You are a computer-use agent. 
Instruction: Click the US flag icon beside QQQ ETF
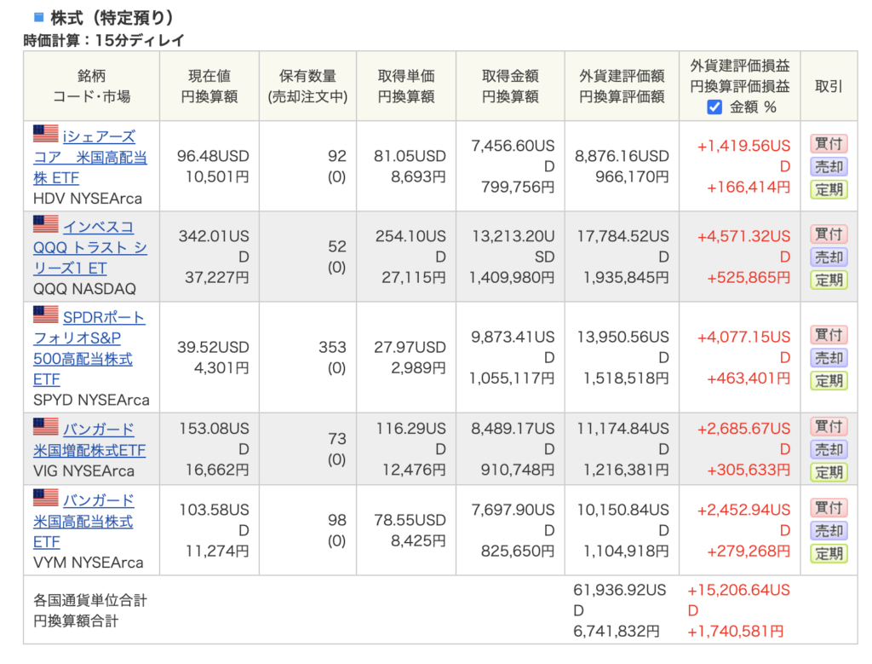tap(46, 223)
